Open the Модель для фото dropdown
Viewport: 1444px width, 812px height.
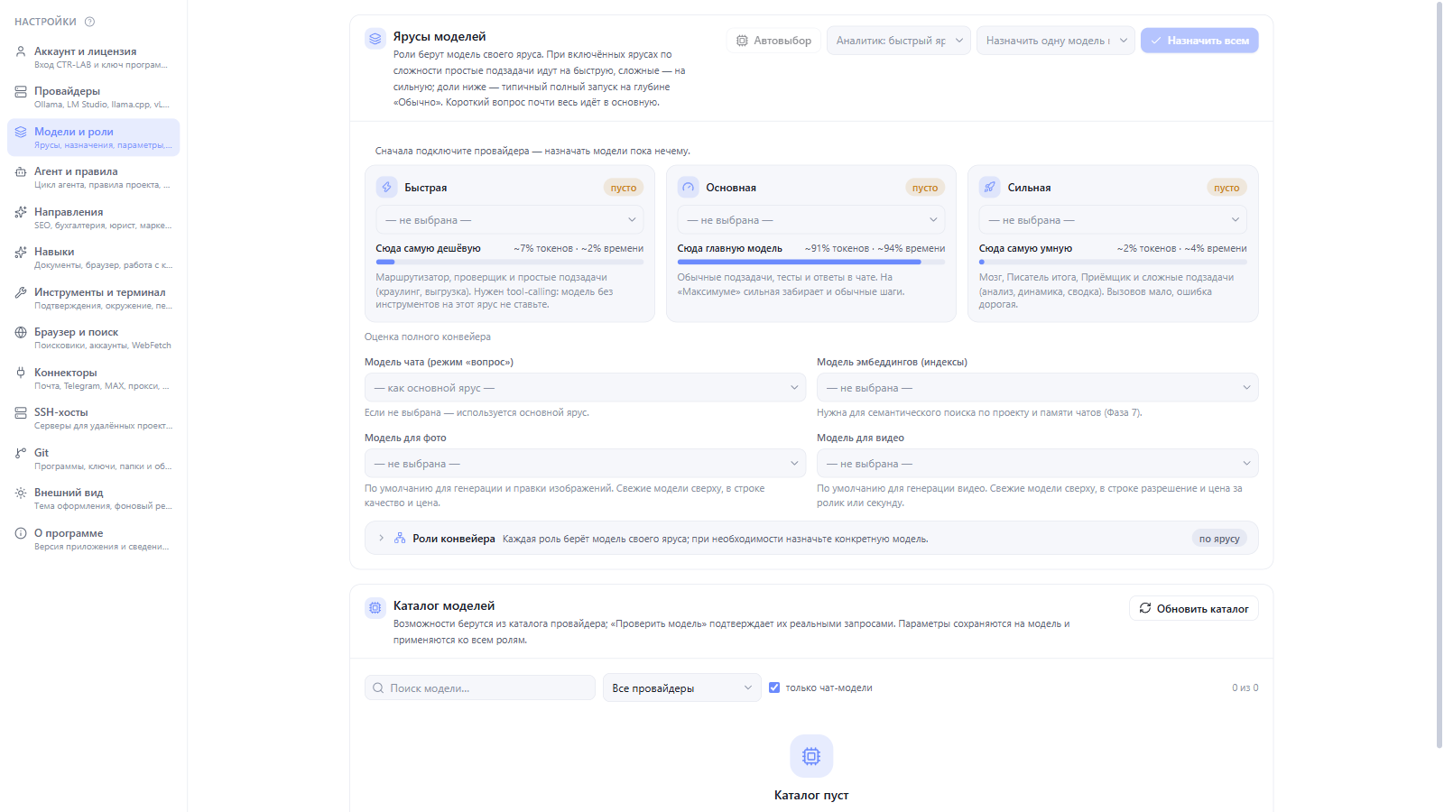(x=586, y=464)
